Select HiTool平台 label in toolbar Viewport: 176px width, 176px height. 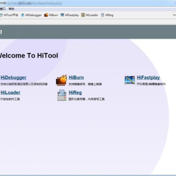(11, 15)
